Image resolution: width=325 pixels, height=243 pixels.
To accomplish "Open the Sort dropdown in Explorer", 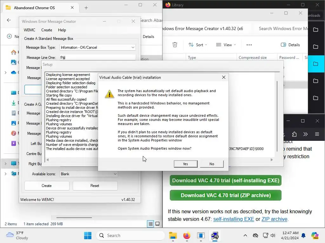I will [x=197, y=45].
